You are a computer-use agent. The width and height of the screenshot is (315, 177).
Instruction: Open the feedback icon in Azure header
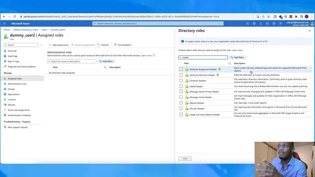pos(281,24)
